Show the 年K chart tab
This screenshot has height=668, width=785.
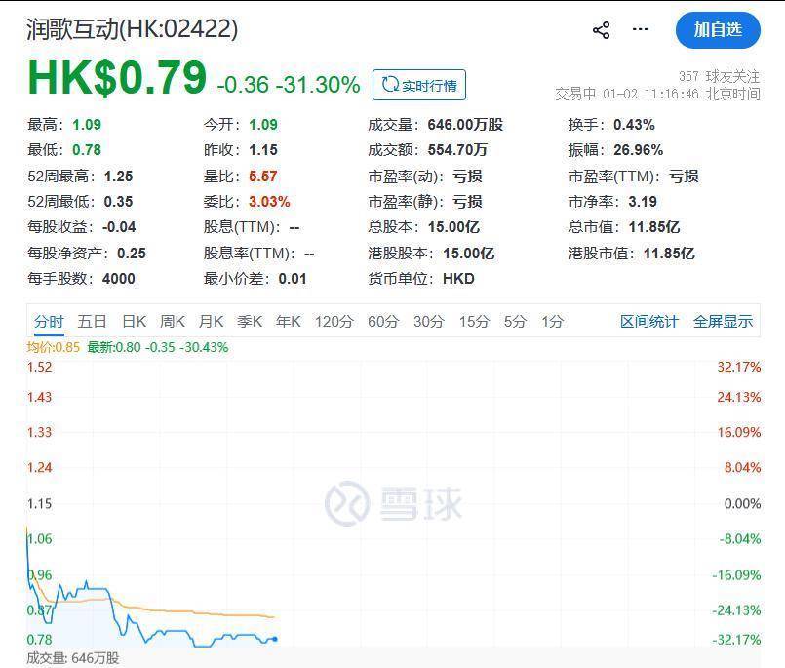pos(289,322)
